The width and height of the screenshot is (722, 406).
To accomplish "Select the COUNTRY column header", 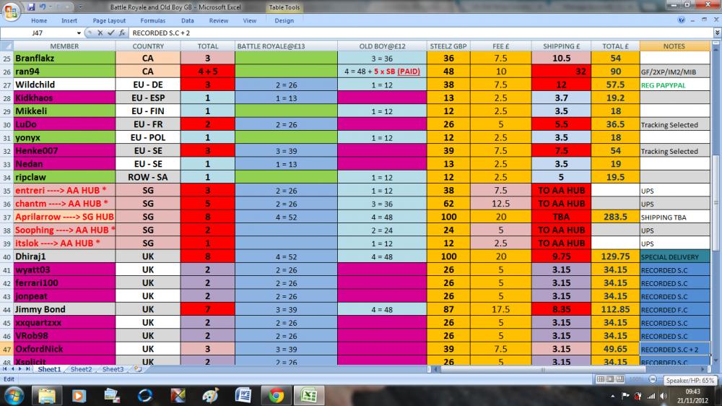I will [148, 46].
